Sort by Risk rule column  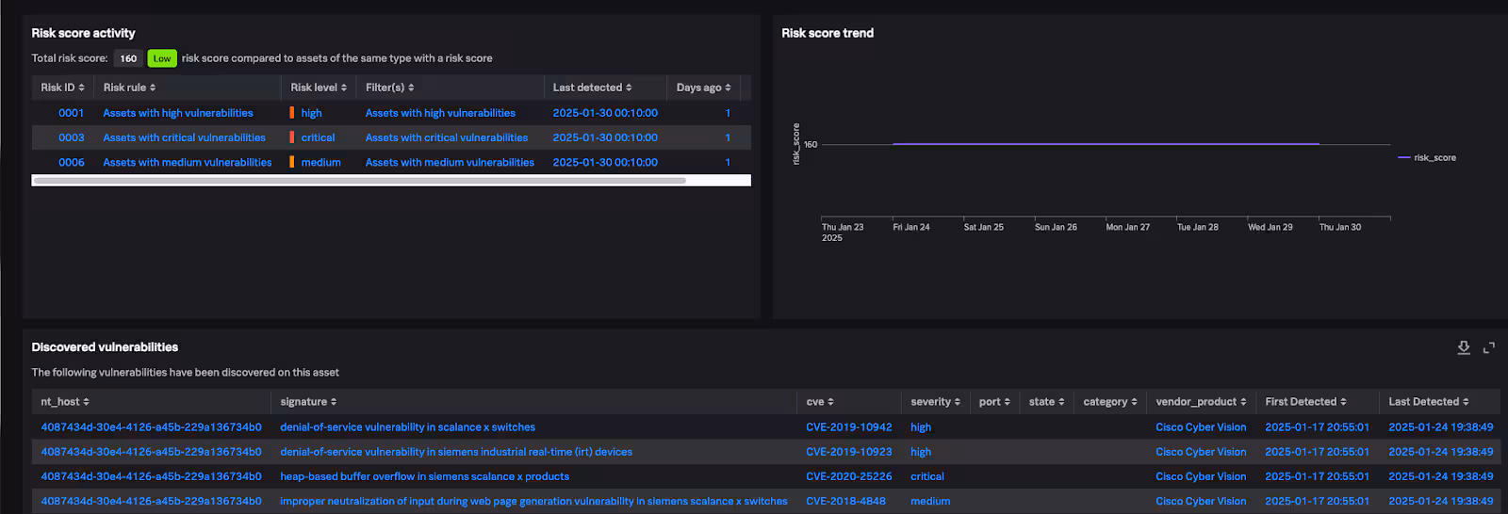[x=129, y=88]
